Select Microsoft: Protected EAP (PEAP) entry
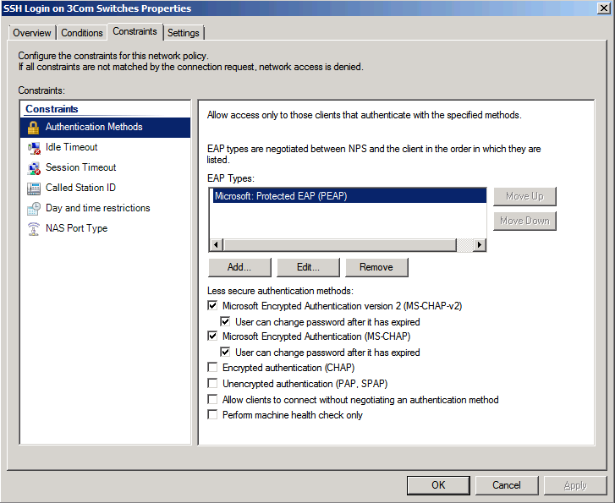Image resolution: width=615 pixels, height=503 pixels. [349, 196]
